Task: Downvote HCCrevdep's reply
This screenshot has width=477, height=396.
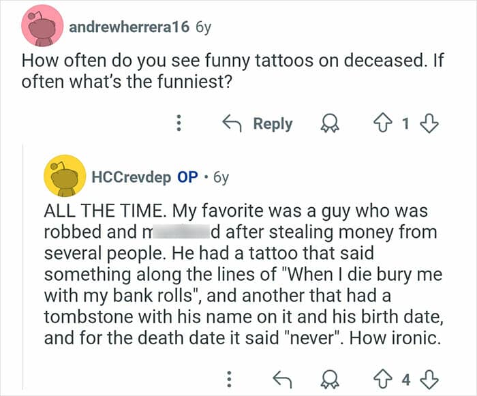Action: coord(429,377)
